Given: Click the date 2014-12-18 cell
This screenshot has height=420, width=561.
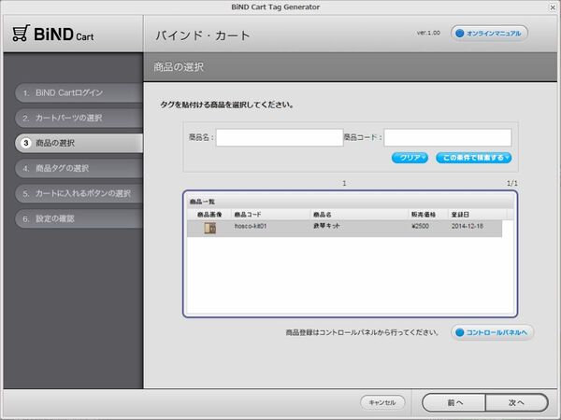Looking at the screenshot, I should (467, 226).
